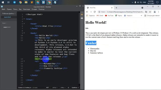The image size is (161, 90).
Task: Collapse the ul tag fold at line 14
Action: click(x=24, y=61)
